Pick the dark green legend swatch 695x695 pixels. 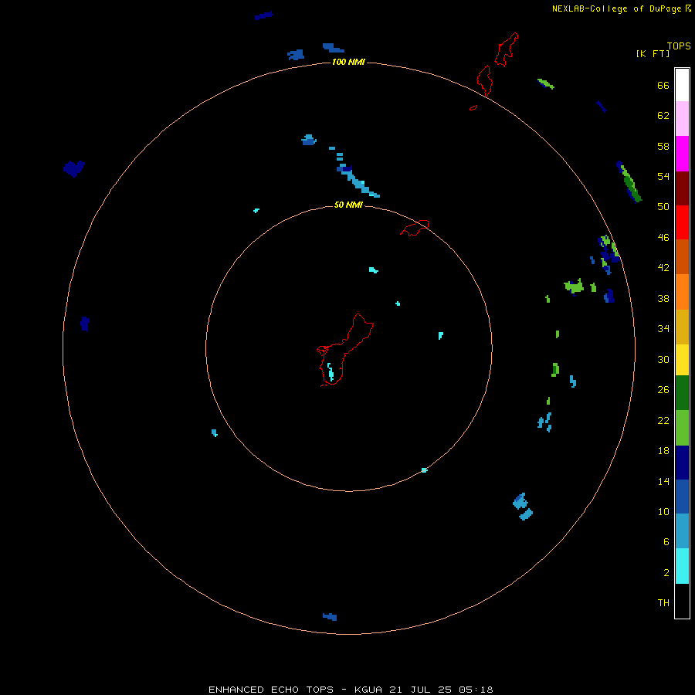[682, 393]
